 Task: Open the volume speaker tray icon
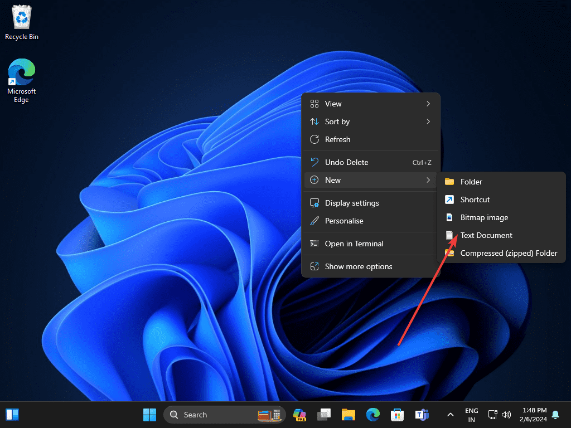tap(506, 415)
